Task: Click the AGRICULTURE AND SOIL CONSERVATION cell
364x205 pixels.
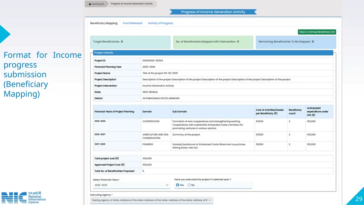Action: pos(155,136)
